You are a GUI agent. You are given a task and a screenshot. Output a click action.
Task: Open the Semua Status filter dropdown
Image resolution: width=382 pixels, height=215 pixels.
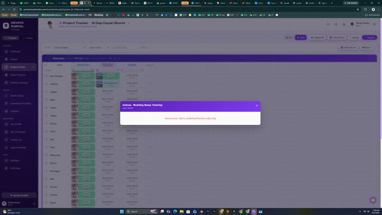[x=99, y=48]
